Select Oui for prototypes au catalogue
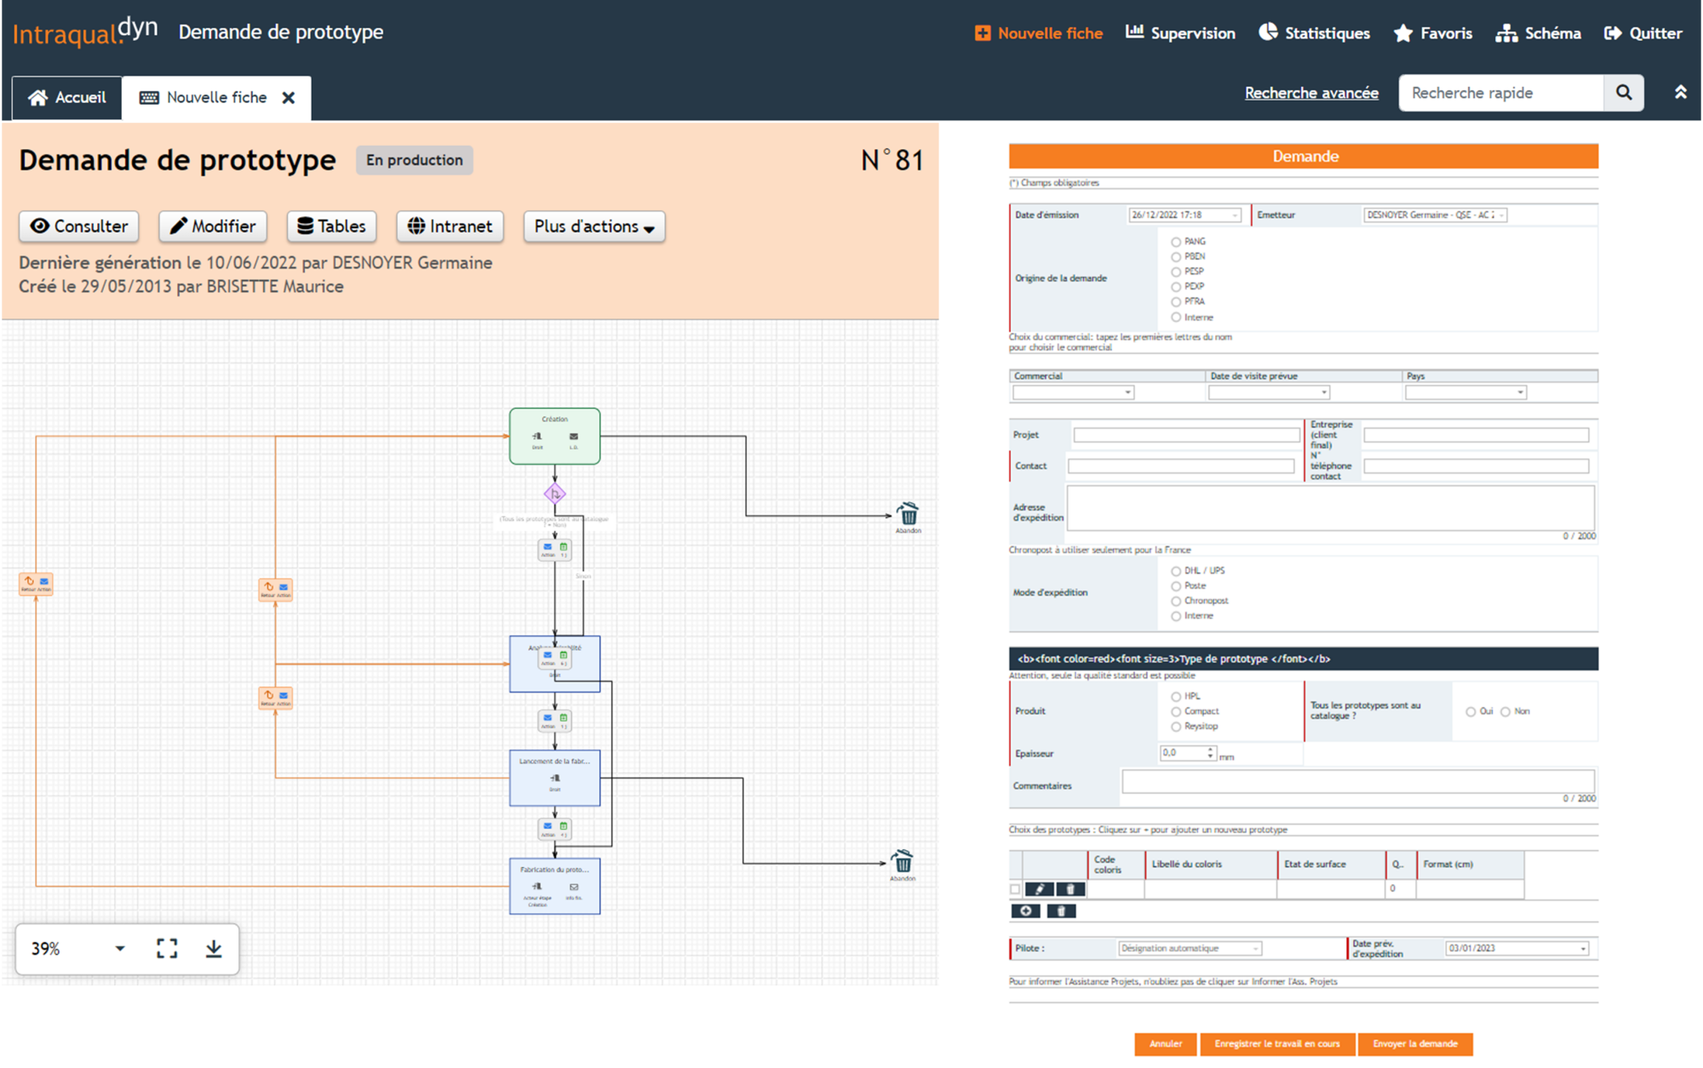The height and width of the screenshot is (1068, 1703). pyautogui.click(x=1471, y=712)
